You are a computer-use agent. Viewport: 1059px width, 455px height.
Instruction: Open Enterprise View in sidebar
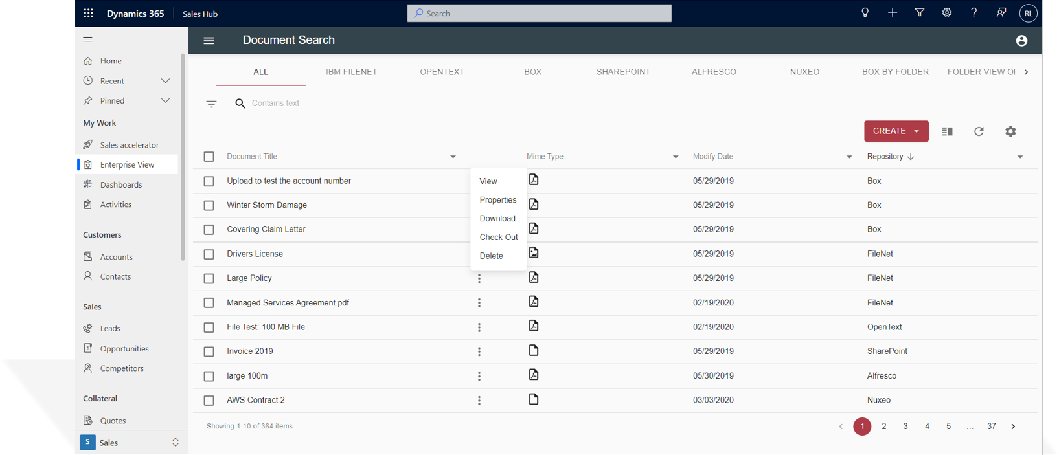pos(128,165)
